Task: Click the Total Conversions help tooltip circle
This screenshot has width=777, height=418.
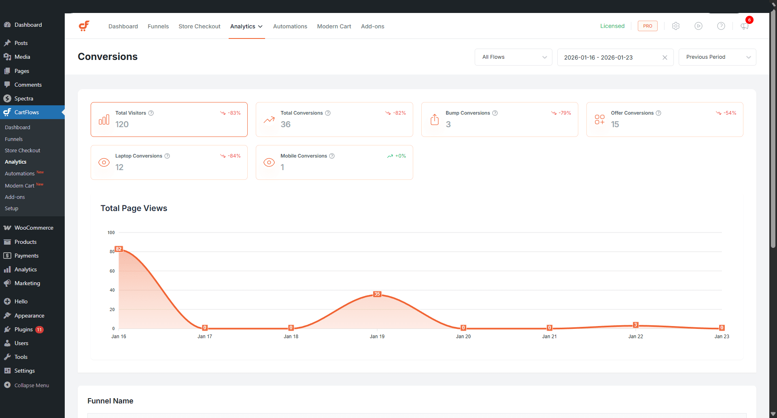Action: coord(328,113)
